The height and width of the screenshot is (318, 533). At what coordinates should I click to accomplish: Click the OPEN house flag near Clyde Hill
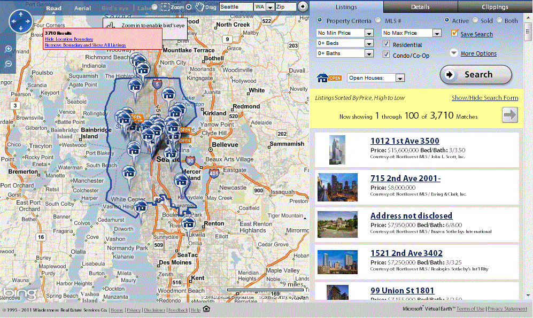point(184,130)
